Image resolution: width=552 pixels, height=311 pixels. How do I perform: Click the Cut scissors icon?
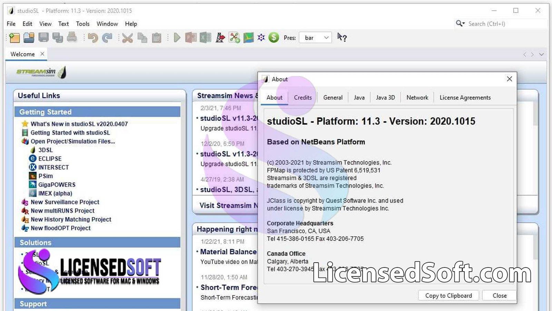(x=127, y=38)
